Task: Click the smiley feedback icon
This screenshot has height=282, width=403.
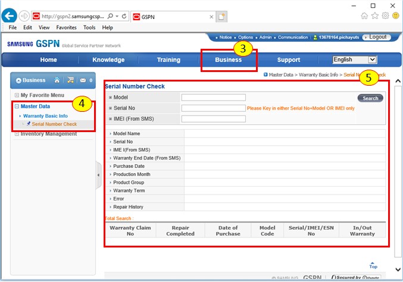Action: click(396, 16)
